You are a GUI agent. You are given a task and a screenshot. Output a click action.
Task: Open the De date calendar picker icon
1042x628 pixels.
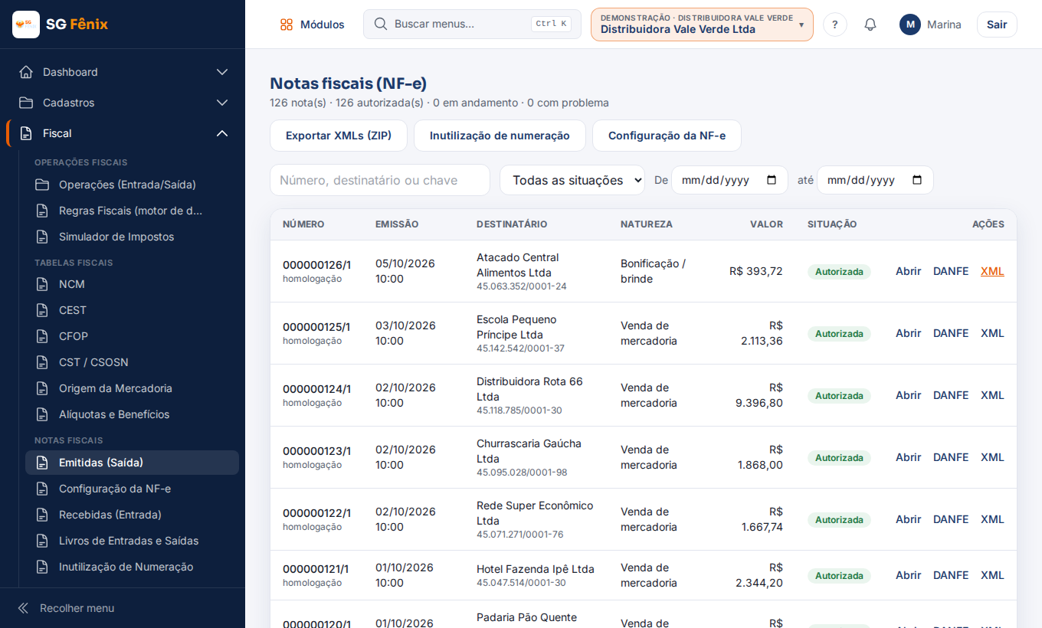tap(772, 180)
